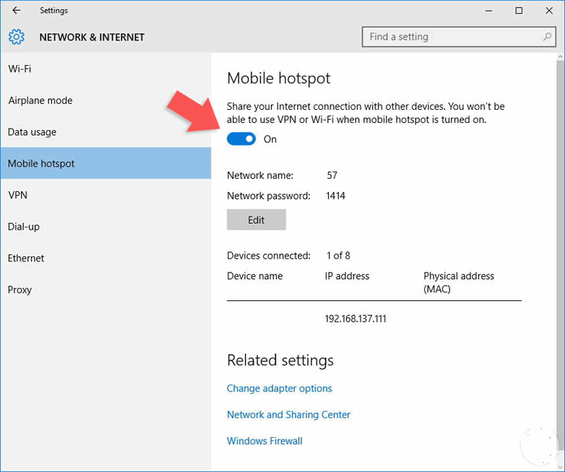Click the Edit button for network details

pos(256,220)
